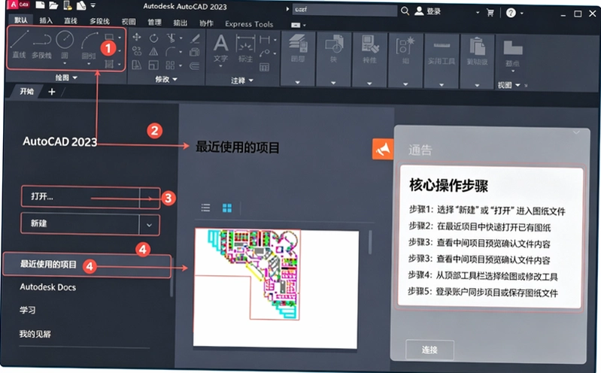
Task: Switch to the 插入 ribbon tab
Action: (46, 20)
